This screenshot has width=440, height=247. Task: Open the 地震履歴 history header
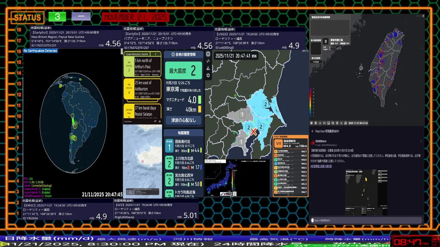[183, 132]
